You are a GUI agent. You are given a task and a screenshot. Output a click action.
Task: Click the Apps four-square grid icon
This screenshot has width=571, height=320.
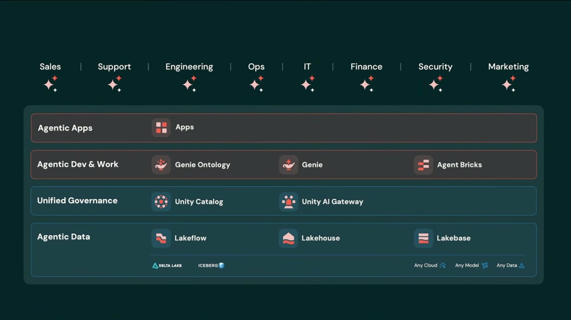[x=161, y=128]
